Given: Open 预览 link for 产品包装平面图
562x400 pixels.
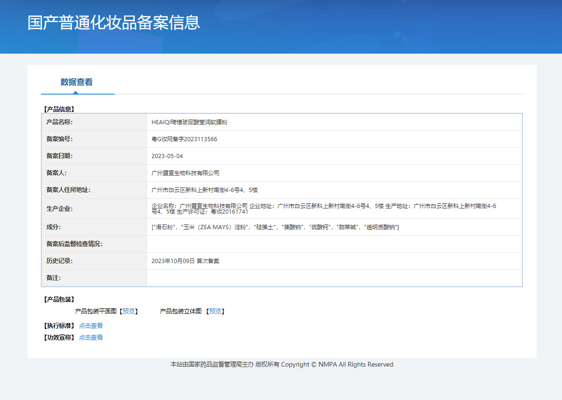Looking at the screenshot, I should [x=129, y=311].
